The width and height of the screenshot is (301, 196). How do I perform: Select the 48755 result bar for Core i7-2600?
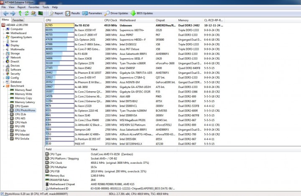pyautogui.click(x=59, y=35)
